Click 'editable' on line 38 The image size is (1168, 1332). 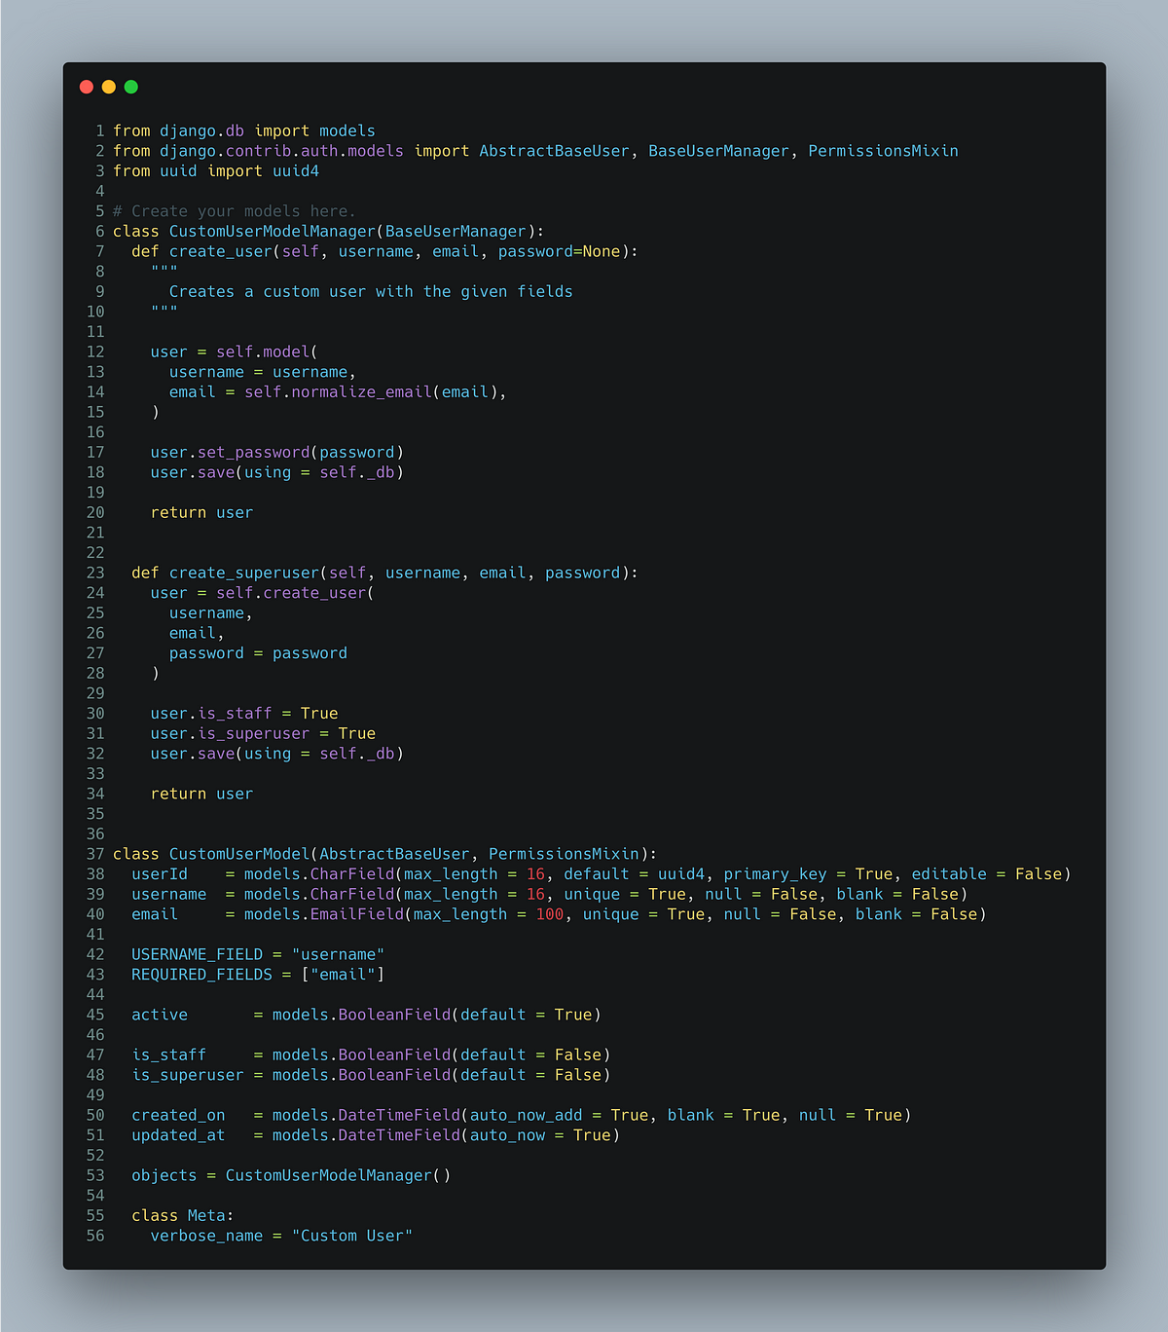pyautogui.click(x=949, y=874)
